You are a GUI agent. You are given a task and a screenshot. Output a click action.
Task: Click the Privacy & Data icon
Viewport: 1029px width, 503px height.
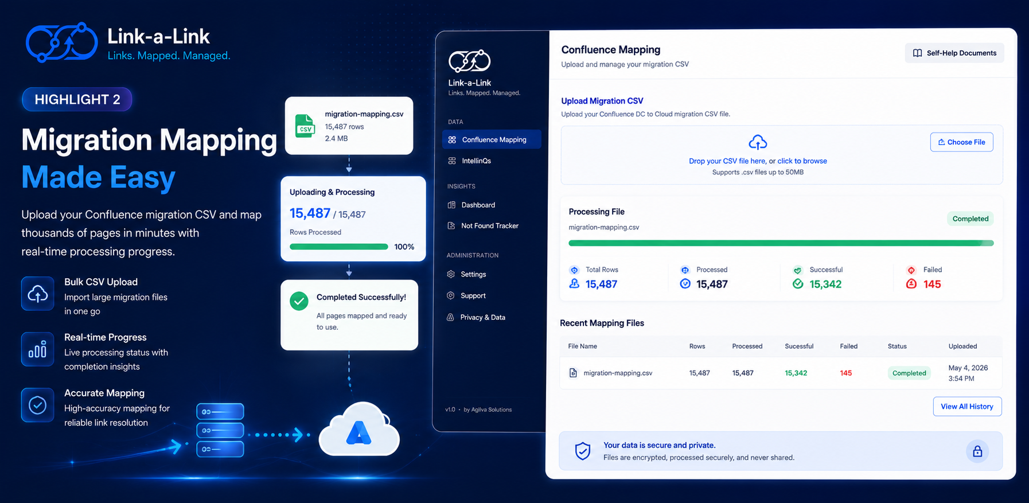click(x=450, y=317)
